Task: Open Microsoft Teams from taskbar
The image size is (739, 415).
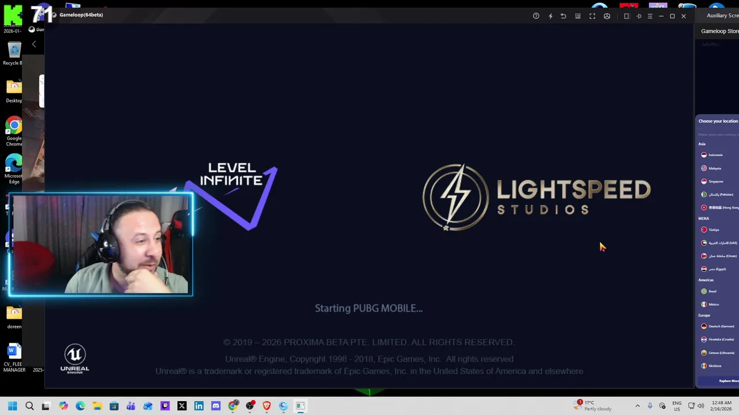Action: [131, 406]
